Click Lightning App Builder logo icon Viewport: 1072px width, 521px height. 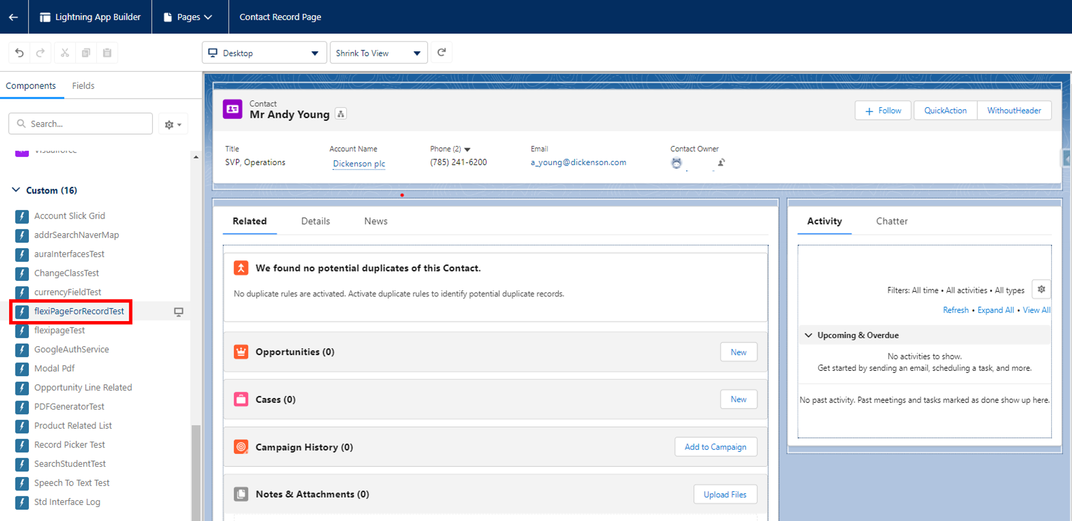point(45,17)
